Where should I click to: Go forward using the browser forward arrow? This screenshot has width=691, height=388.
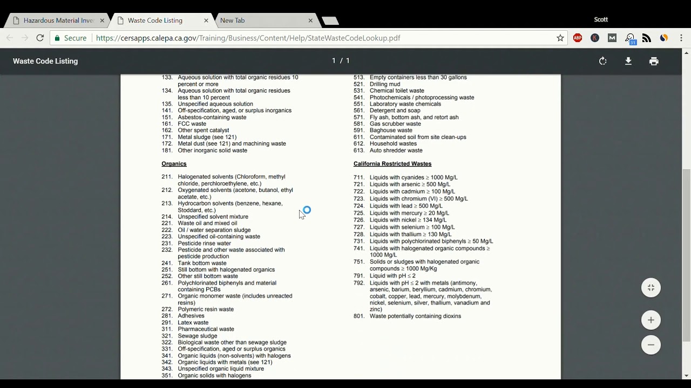coord(25,38)
